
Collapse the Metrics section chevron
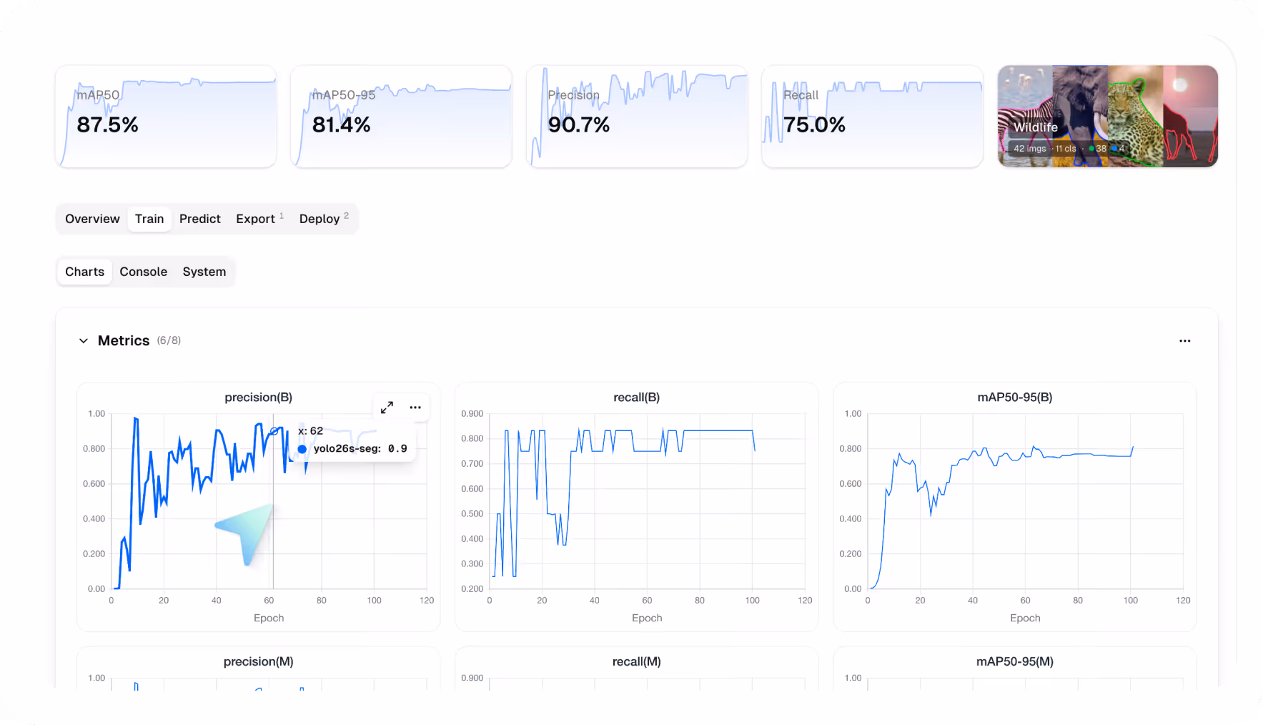coord(84,341)
